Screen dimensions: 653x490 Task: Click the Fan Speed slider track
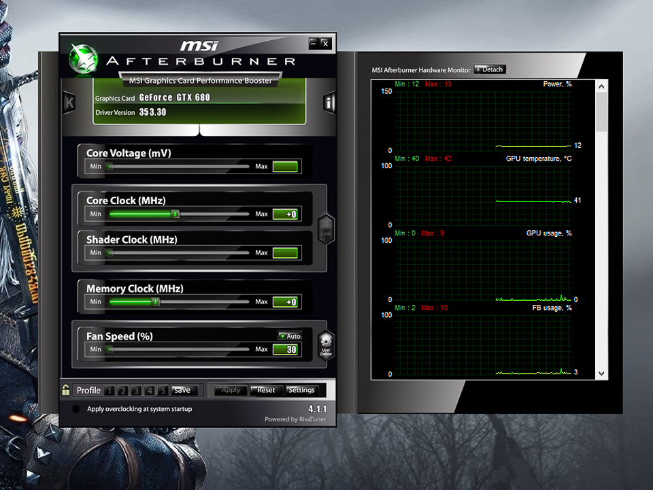179,349
